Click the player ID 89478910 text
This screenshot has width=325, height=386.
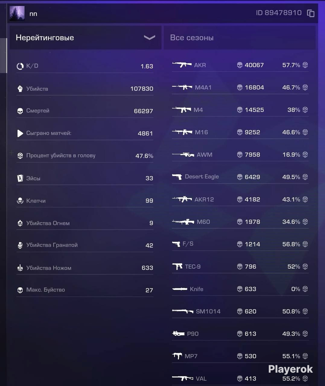279,13
